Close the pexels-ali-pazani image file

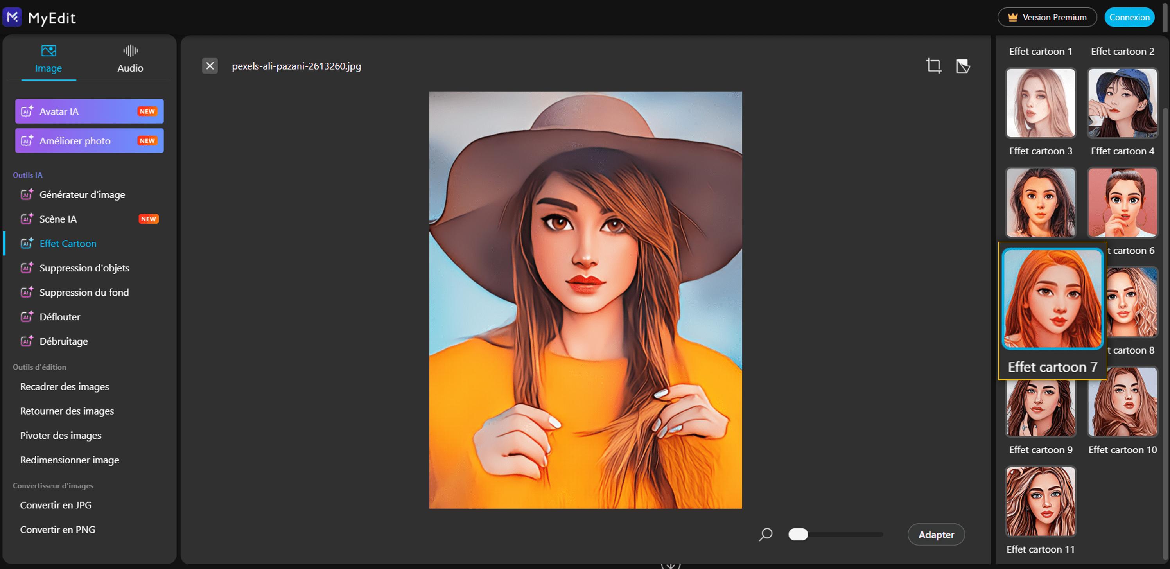click(x=210, y=66)
